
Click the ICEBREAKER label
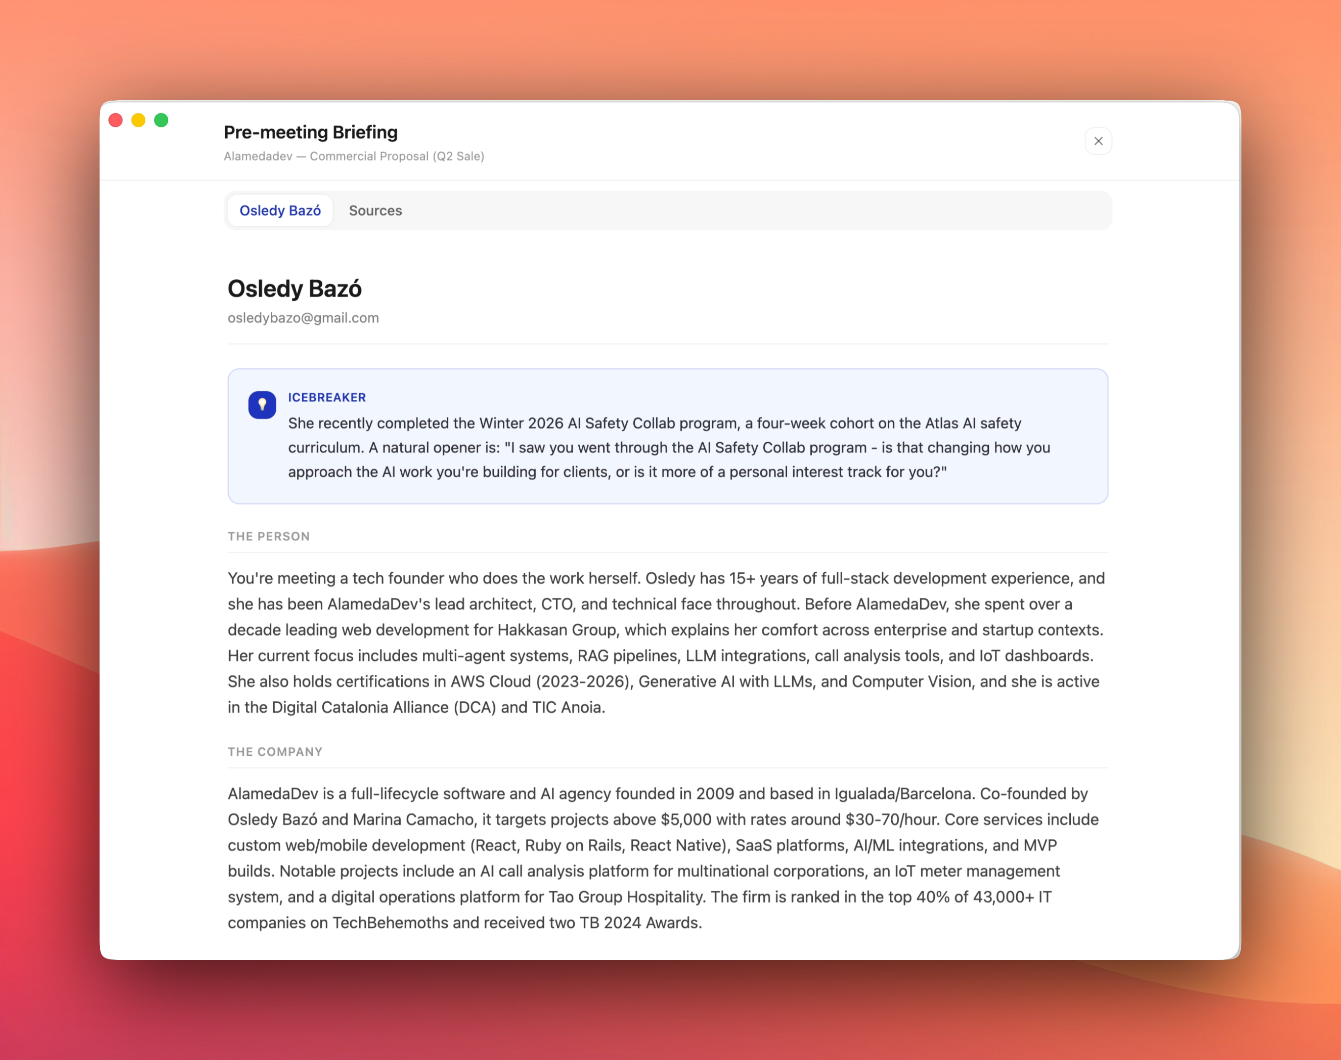click(327, 397)
